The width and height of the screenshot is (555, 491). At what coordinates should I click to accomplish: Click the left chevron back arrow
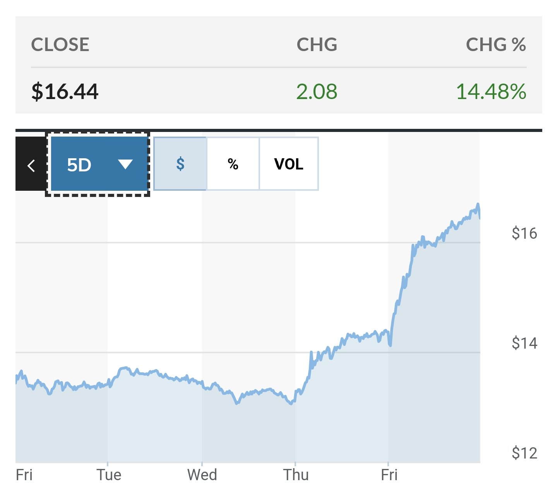coord(31,165)
